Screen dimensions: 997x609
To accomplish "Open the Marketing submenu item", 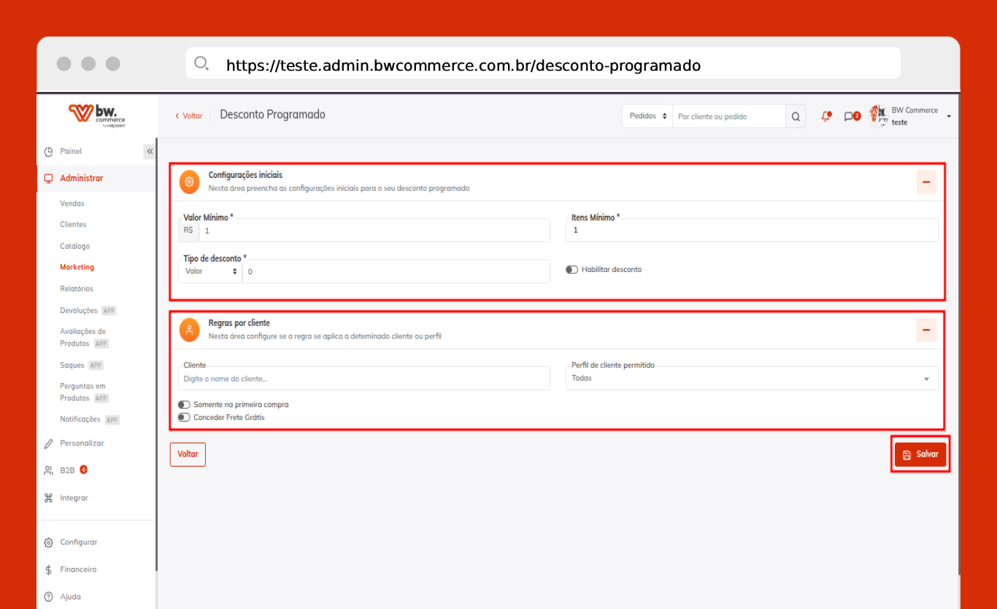I will [77, 268].
